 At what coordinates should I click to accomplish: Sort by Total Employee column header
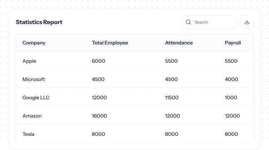pos(110,43)
